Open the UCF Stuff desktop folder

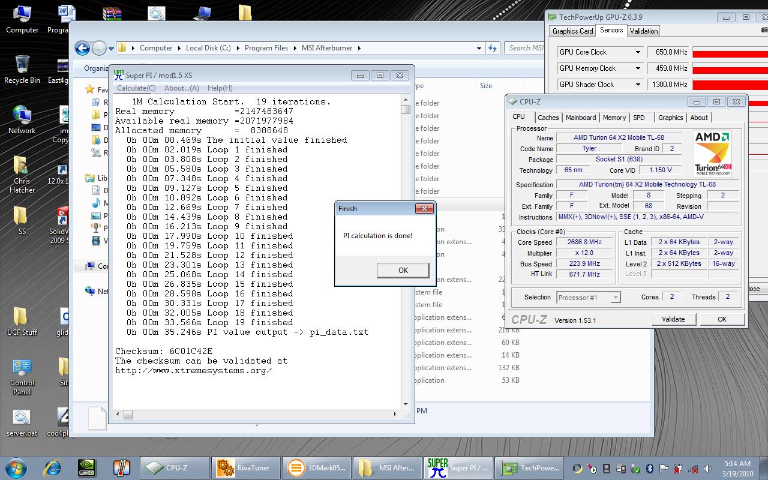point(22,322)
